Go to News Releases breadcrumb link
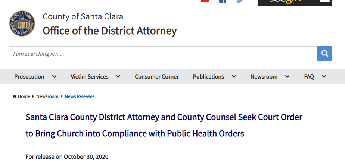The width and height of the screenshot is (345, 165). 80,96
